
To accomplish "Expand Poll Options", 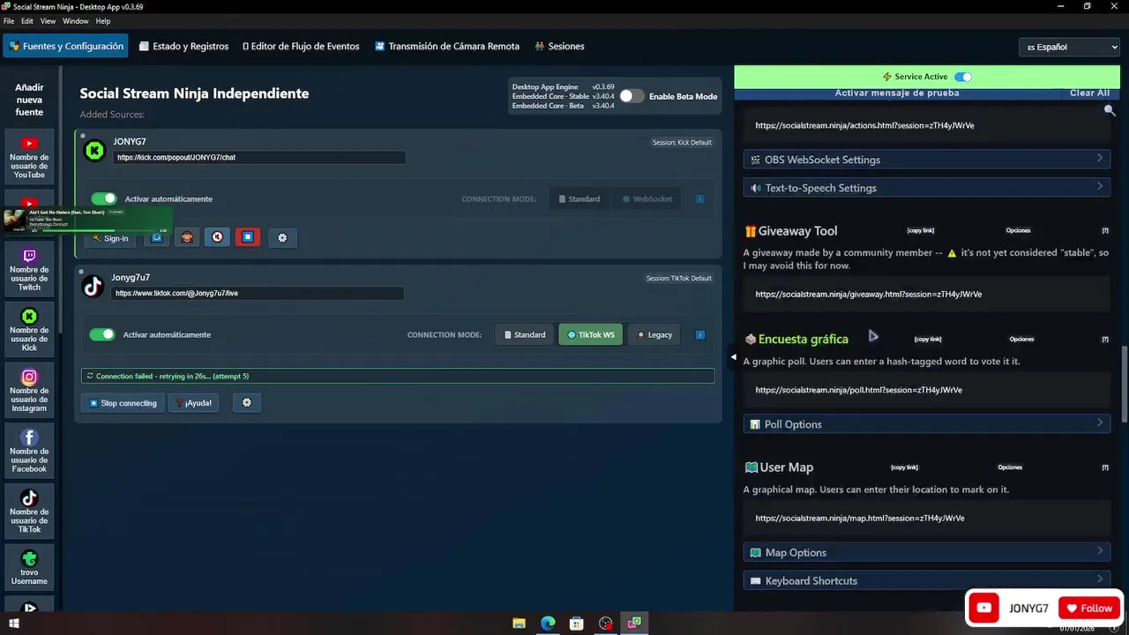I will [x=926, y=424].
